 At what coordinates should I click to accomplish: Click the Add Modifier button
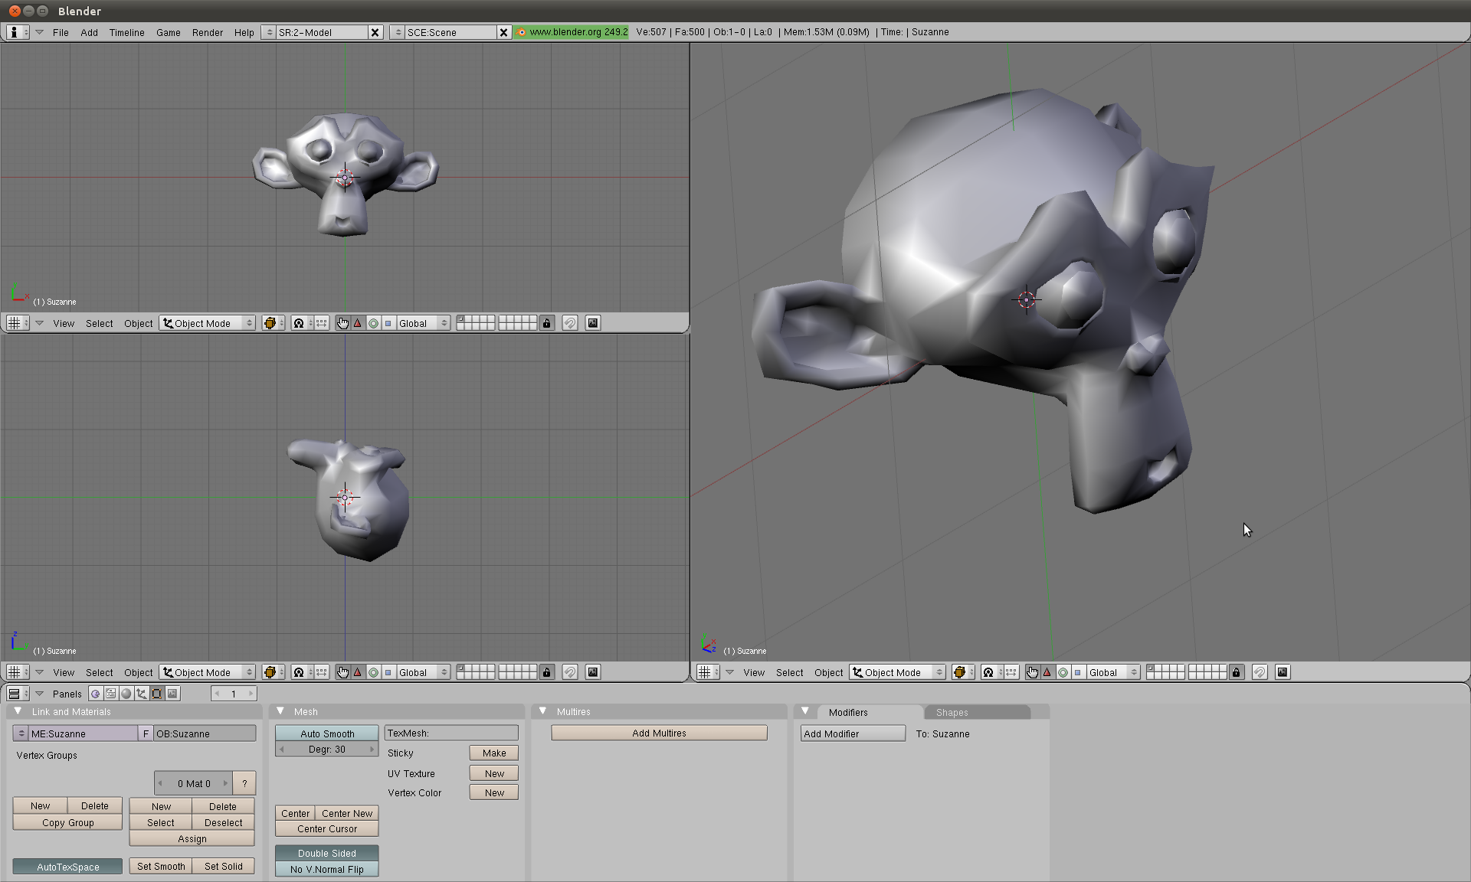tap(853, 733)
